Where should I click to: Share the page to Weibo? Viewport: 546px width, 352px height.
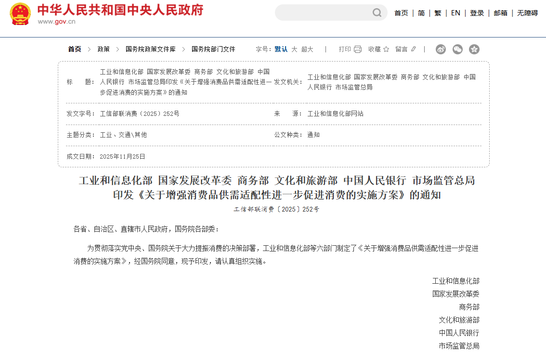click(x=441, y=49)
